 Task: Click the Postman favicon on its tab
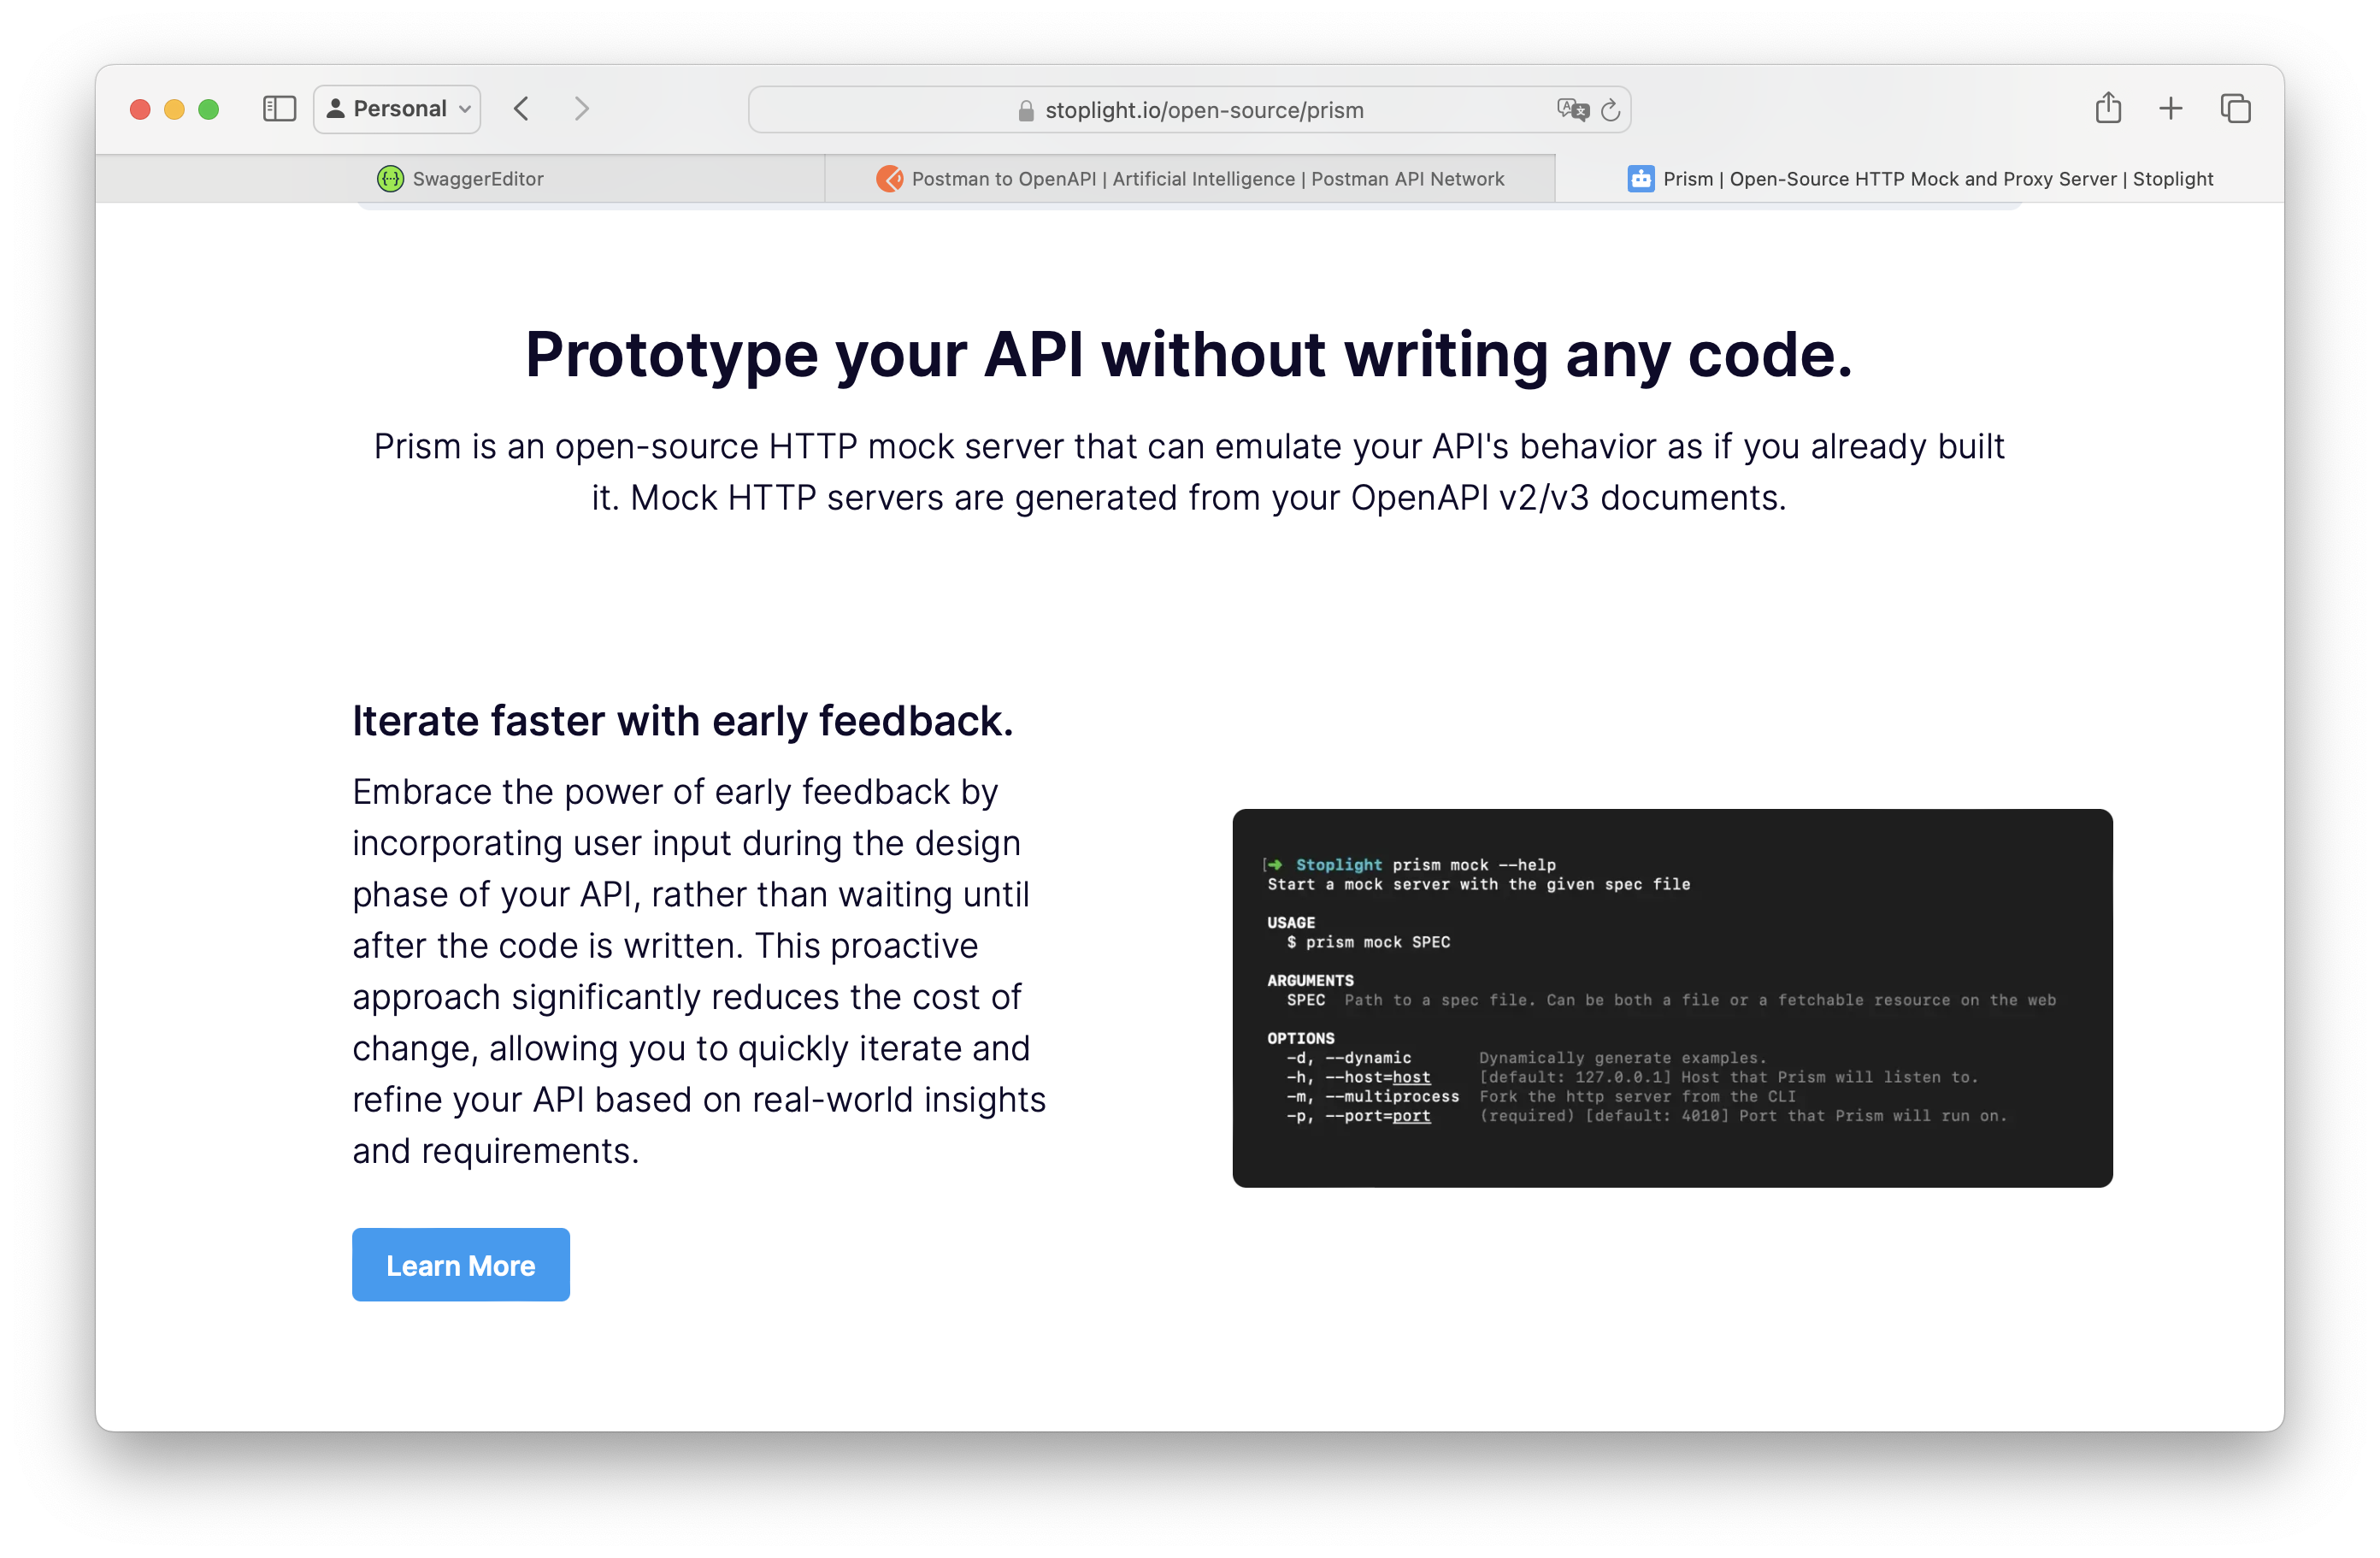(x=888, y=179)
